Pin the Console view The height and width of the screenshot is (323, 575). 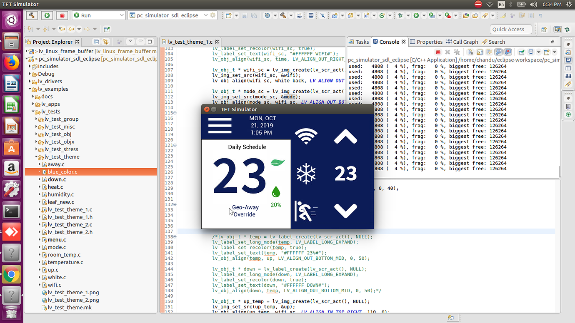point(522,52)
